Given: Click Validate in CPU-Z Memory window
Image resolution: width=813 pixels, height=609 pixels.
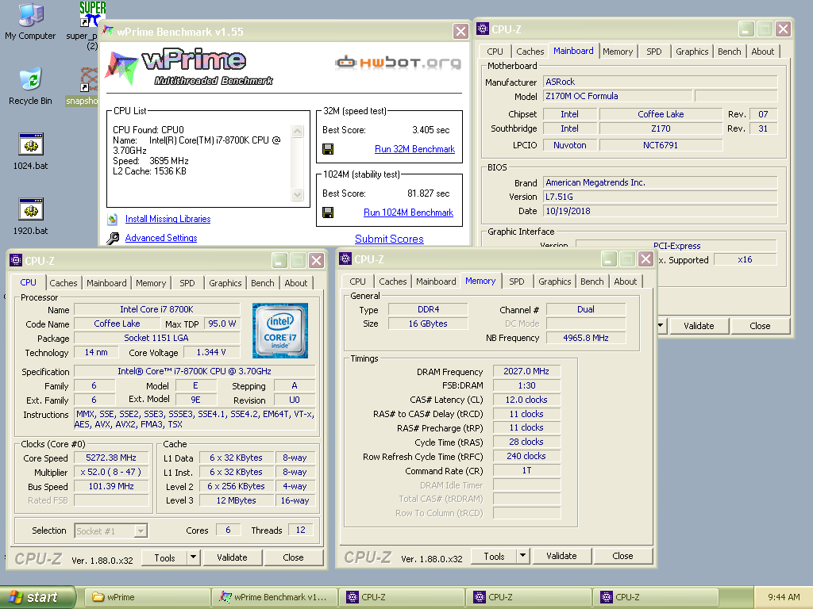Looking at the screenshot, I should [561, 556].
